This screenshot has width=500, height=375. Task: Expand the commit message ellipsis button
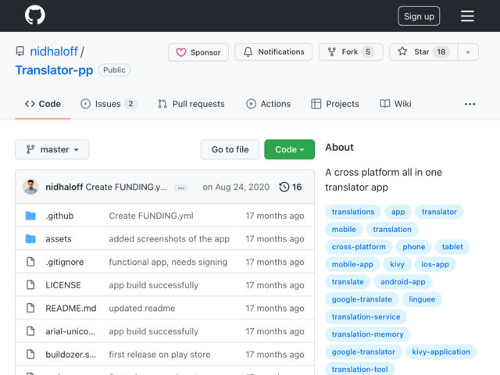pos(180,187)
